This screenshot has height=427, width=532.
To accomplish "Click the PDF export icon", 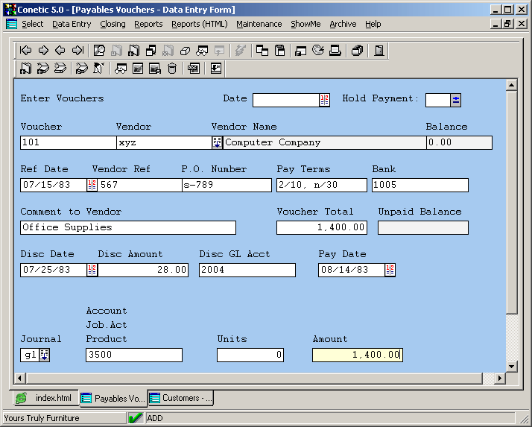I will click(x=194, y=69).
